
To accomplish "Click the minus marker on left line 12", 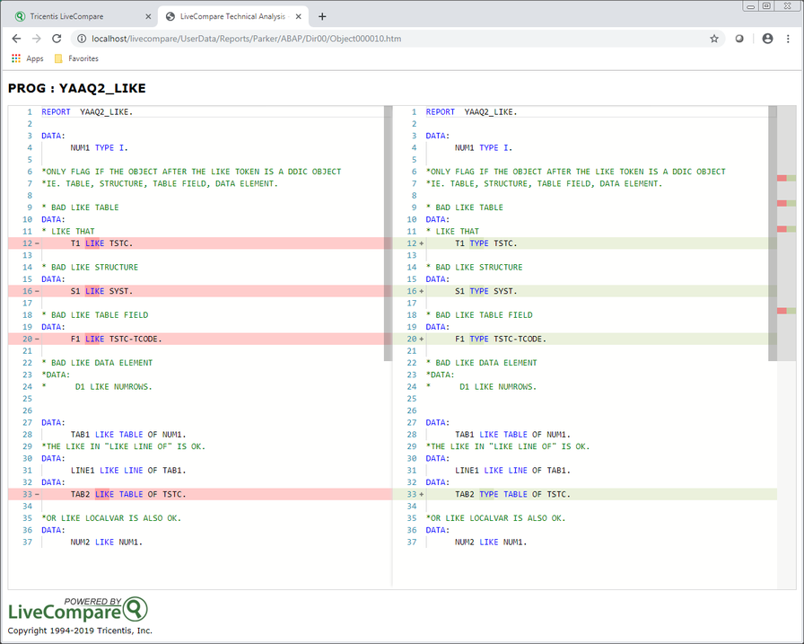I will pos(36,243).
